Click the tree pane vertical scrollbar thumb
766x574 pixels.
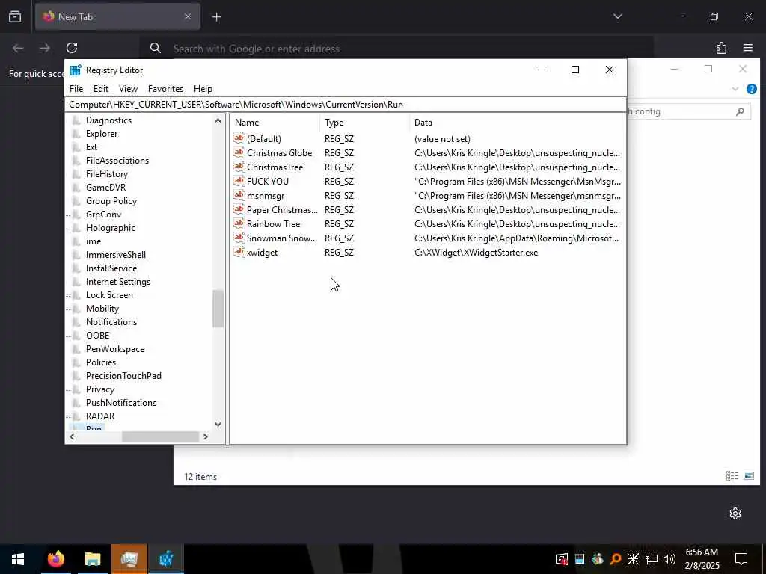pos(218,309)
